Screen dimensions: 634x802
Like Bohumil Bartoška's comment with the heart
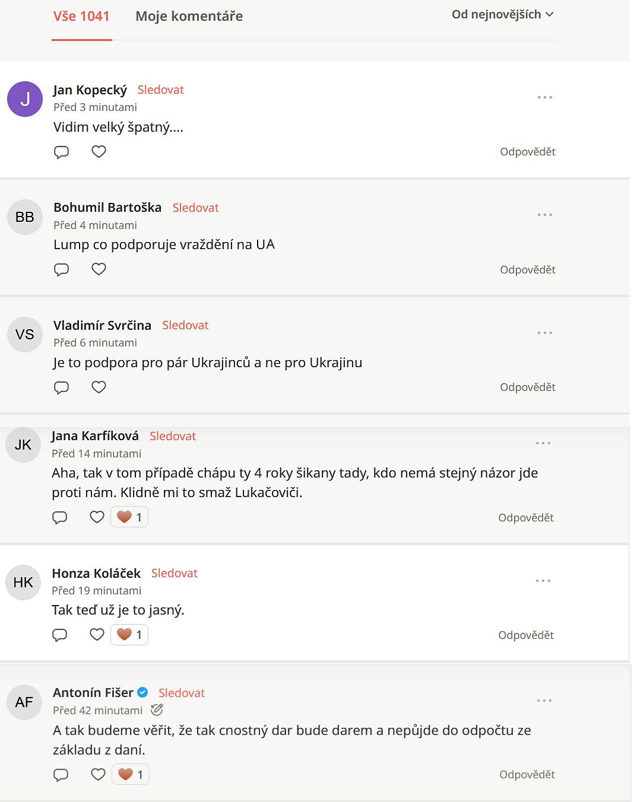pyautogui.click(x=99, y=269)
